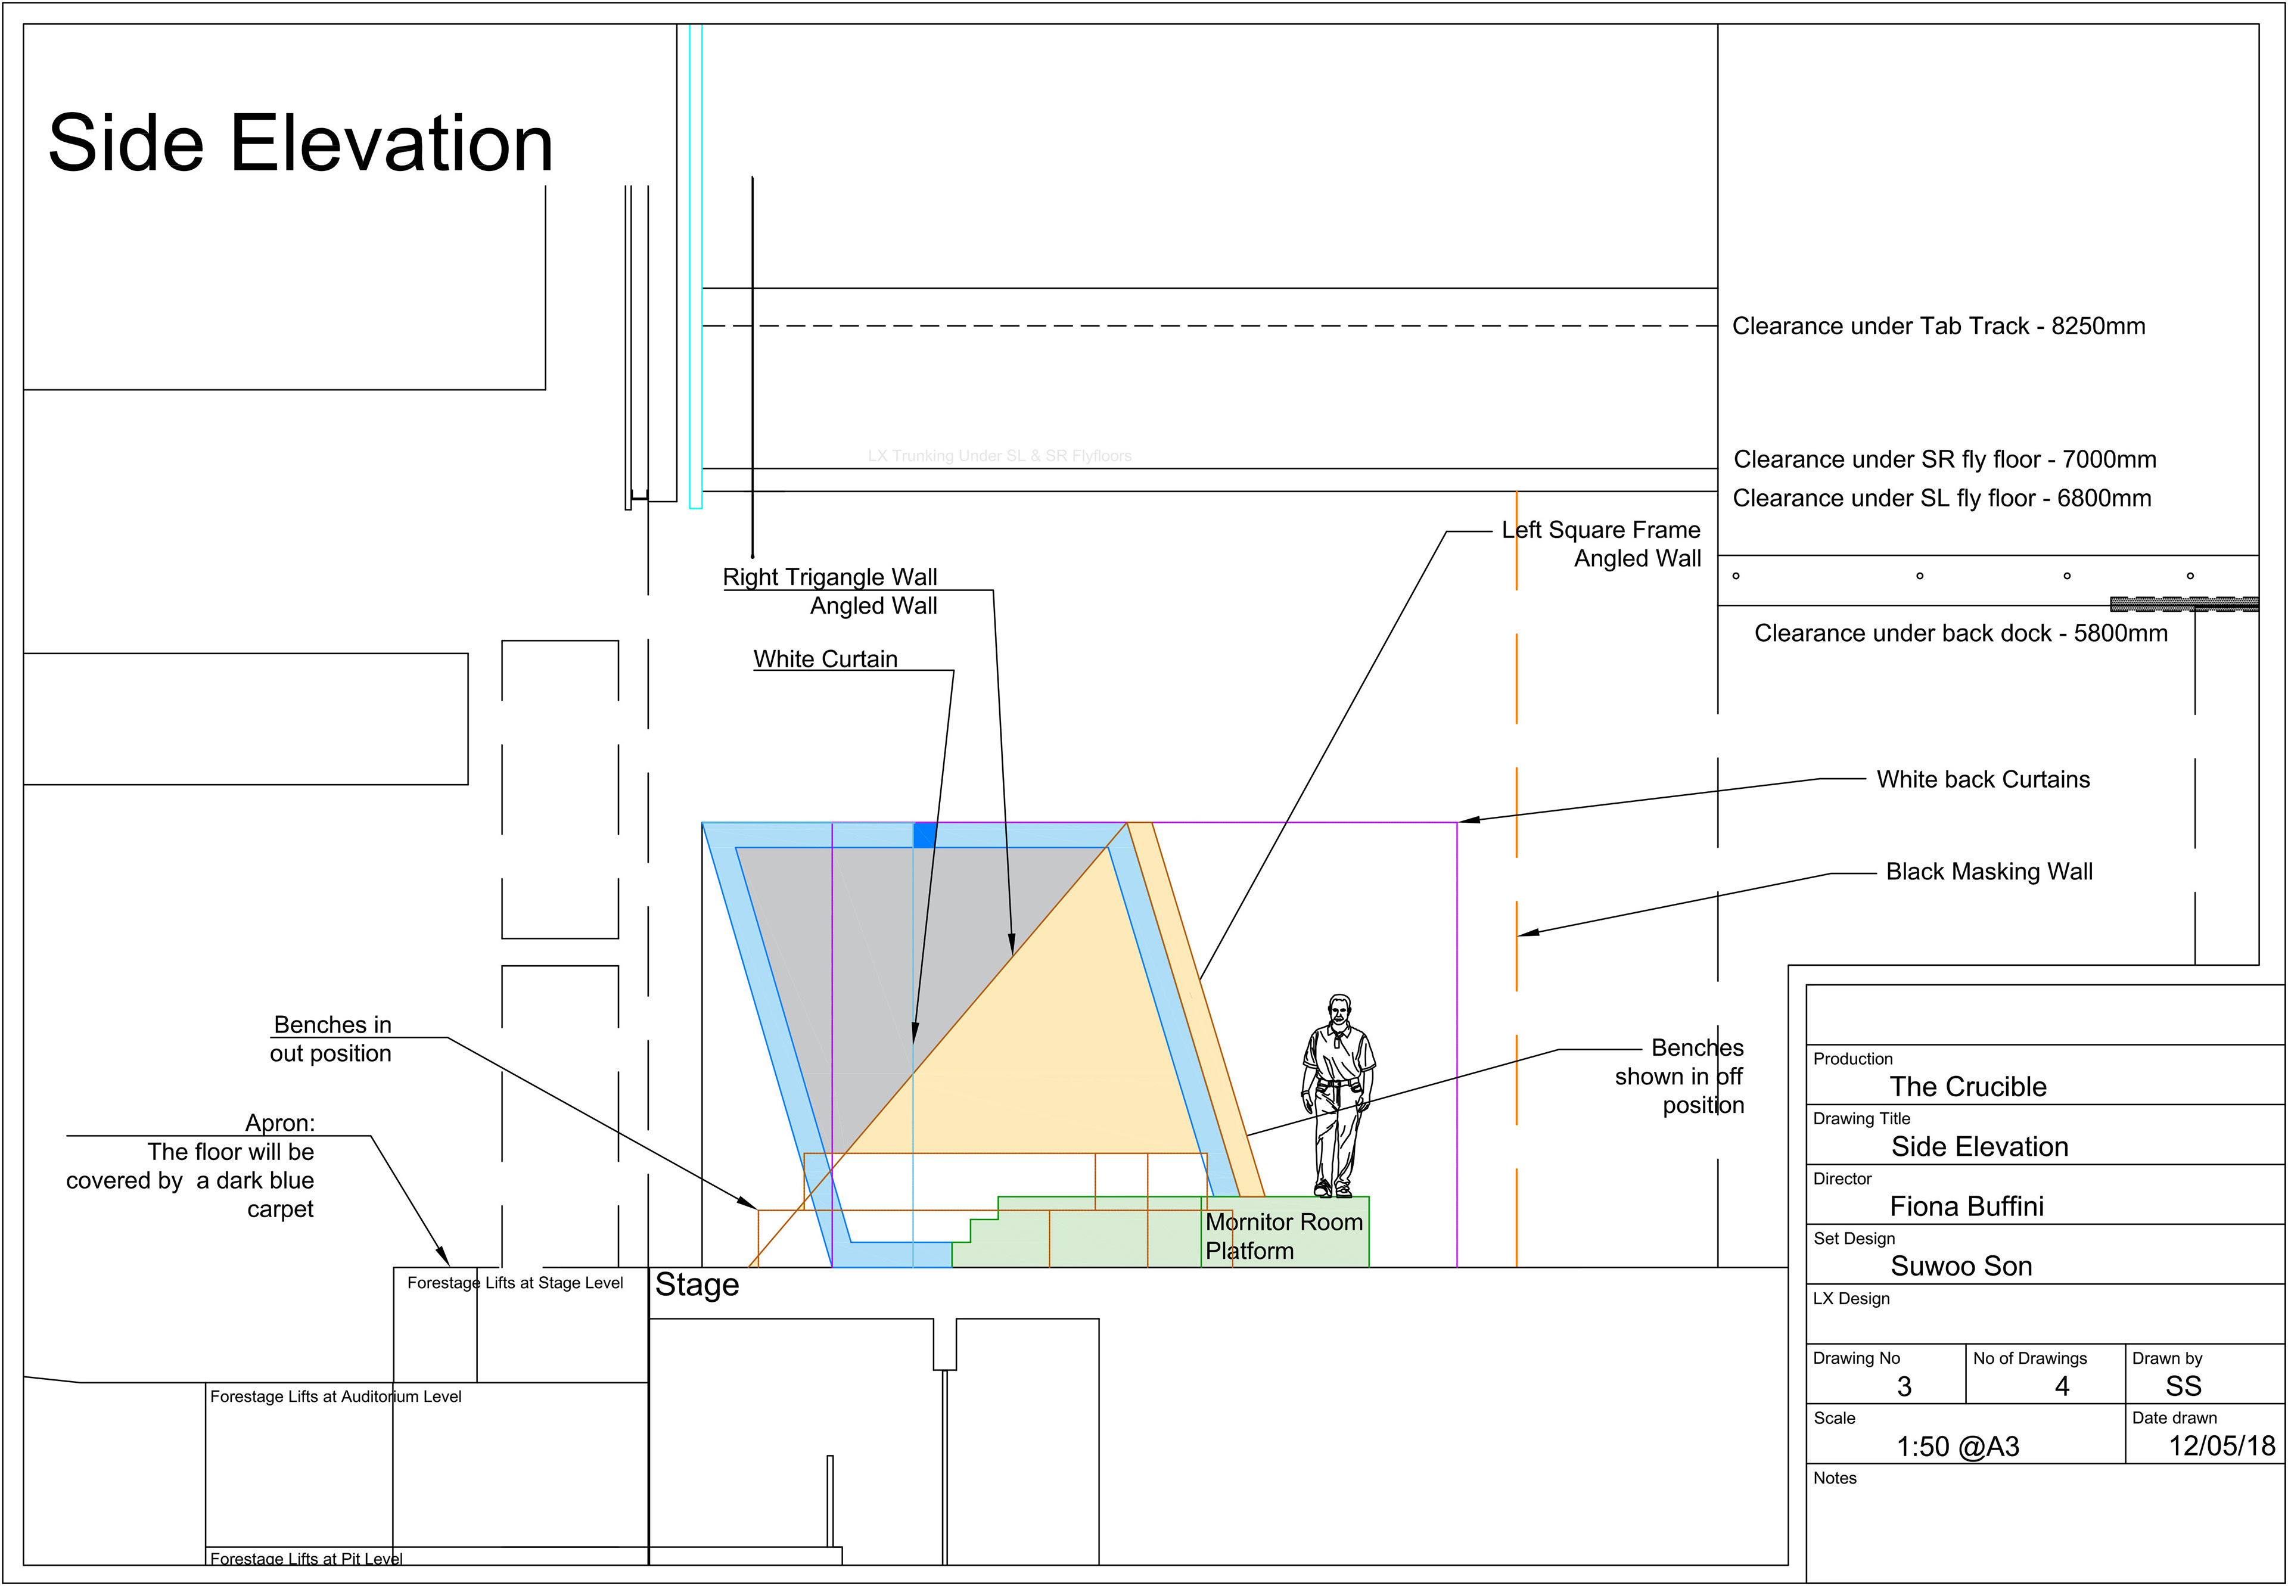Click the date drawn 12/05/18 value
2288x1586 pixels.
[x=2221, y=1446]
